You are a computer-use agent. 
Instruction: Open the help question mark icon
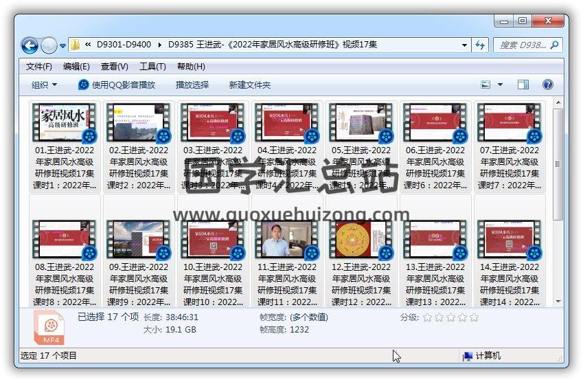[x=547, y=85]
